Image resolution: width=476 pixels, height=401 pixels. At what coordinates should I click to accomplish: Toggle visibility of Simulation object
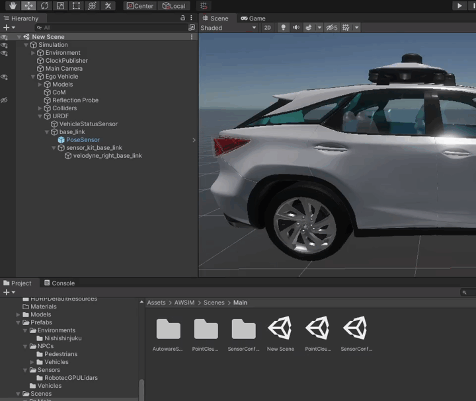coord(4,45)
